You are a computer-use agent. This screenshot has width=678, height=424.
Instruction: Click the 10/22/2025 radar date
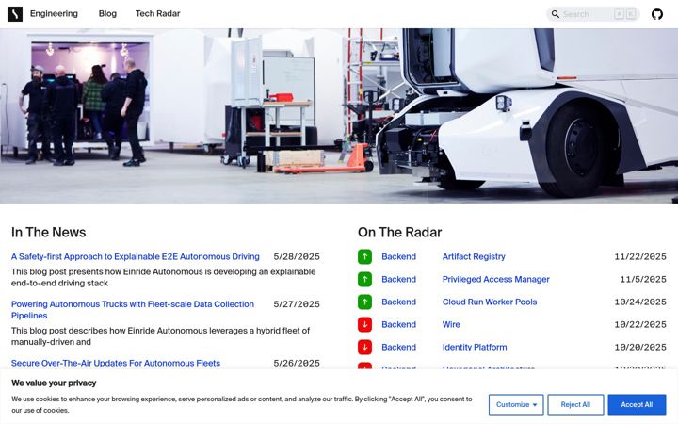(x=640, y=324)
